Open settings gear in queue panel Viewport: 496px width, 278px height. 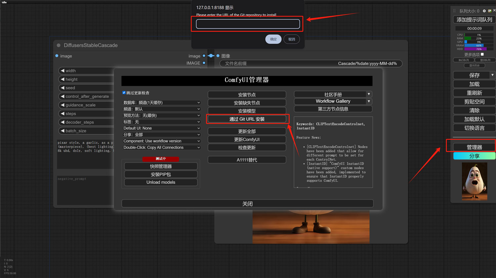tap(484, 11)
